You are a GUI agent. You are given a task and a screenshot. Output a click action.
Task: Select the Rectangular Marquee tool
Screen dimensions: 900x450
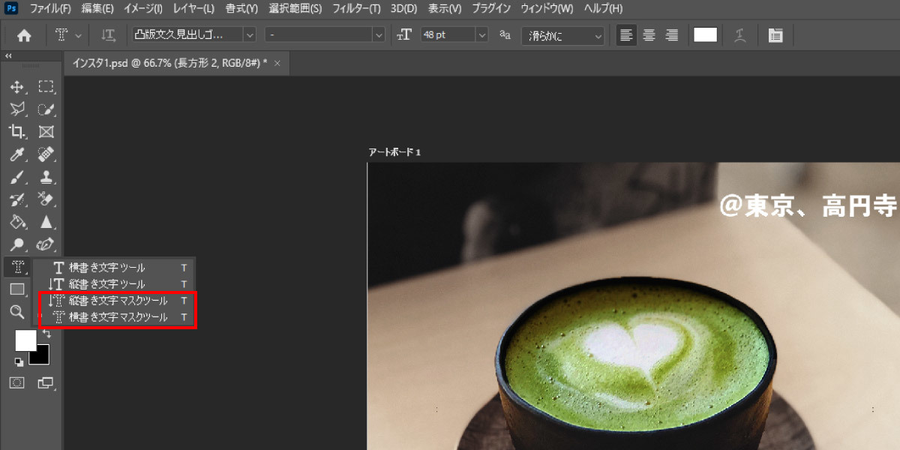(46, 87)
